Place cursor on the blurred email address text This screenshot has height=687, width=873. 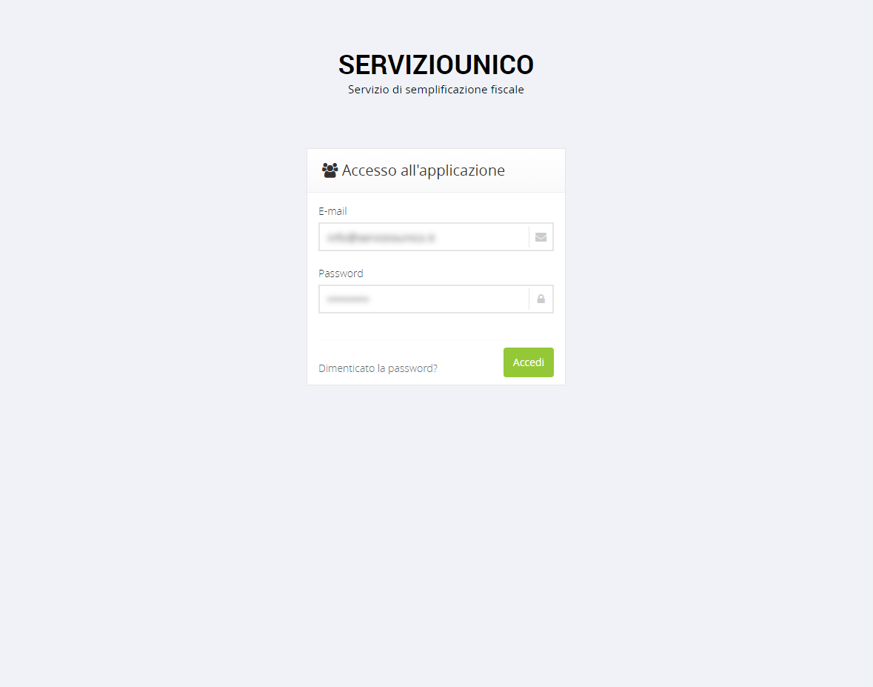point(381,238)
